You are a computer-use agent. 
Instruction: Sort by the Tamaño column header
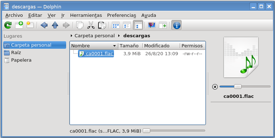click(130, 46)
